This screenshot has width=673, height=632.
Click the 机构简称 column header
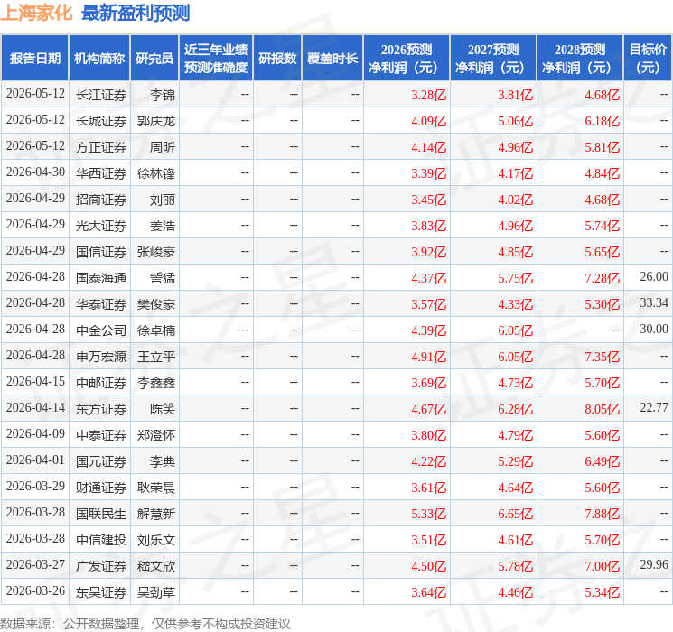pos(99,59)
